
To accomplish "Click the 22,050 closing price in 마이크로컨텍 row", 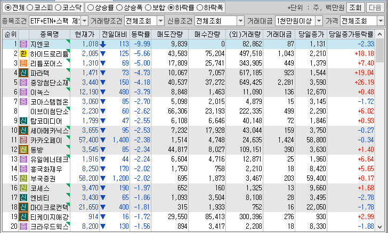I will click(316, 207).
